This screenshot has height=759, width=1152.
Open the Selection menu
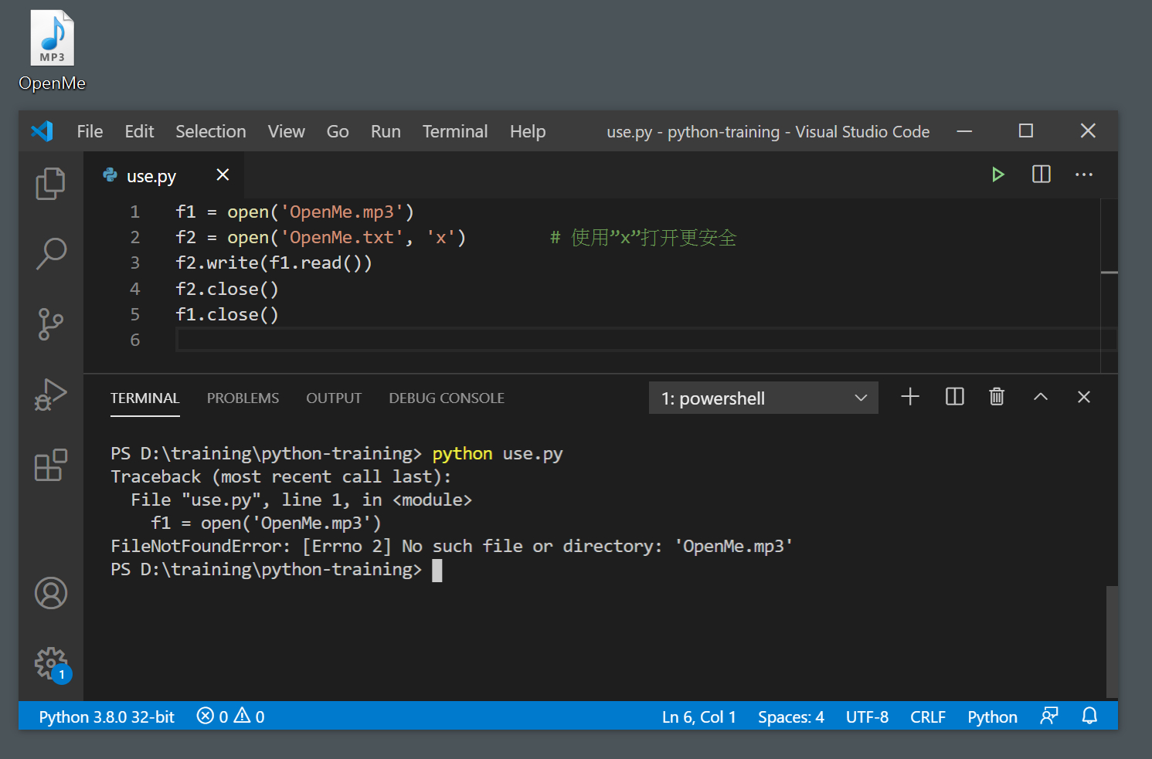pyautogui.click(x=211, y=131)
